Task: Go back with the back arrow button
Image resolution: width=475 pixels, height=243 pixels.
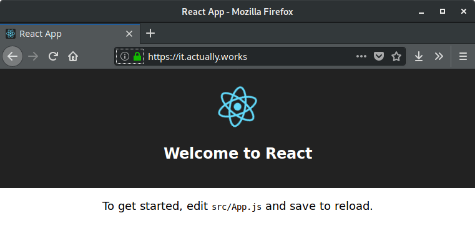Action: point(12,56)
